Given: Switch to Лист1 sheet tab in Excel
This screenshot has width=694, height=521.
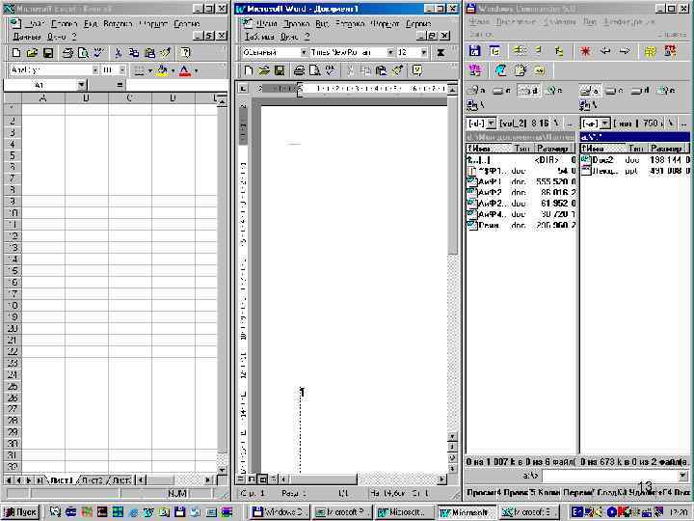Looking at the screenshot, I should click(62, 480).
